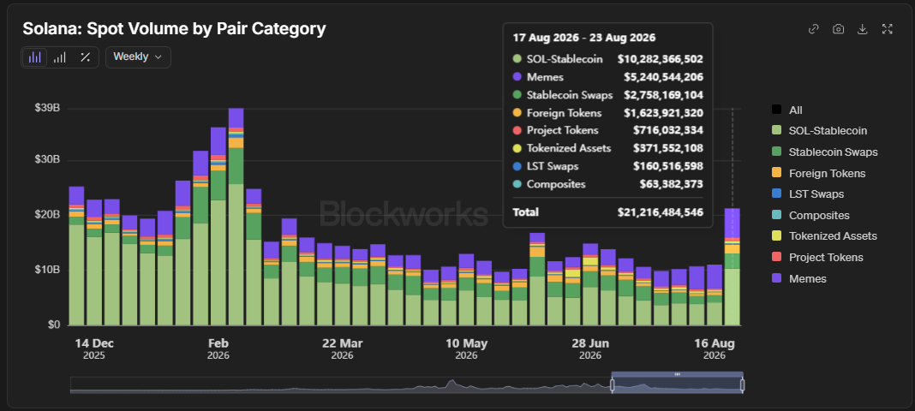Screen dimensions: 915x411
Task: Click the 14 Dec 2025 axis label
Action: pyautogui.click(x=94, y=348)
